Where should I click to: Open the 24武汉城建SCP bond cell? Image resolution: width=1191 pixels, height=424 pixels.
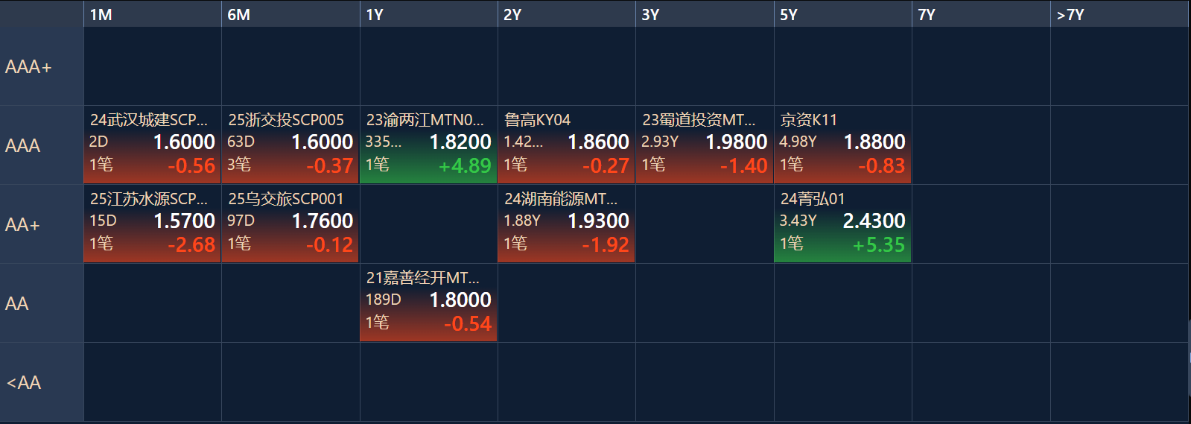(152, 145)
